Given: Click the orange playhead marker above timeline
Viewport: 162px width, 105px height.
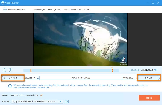Looking at the screenshot, I should coord(112,68).
